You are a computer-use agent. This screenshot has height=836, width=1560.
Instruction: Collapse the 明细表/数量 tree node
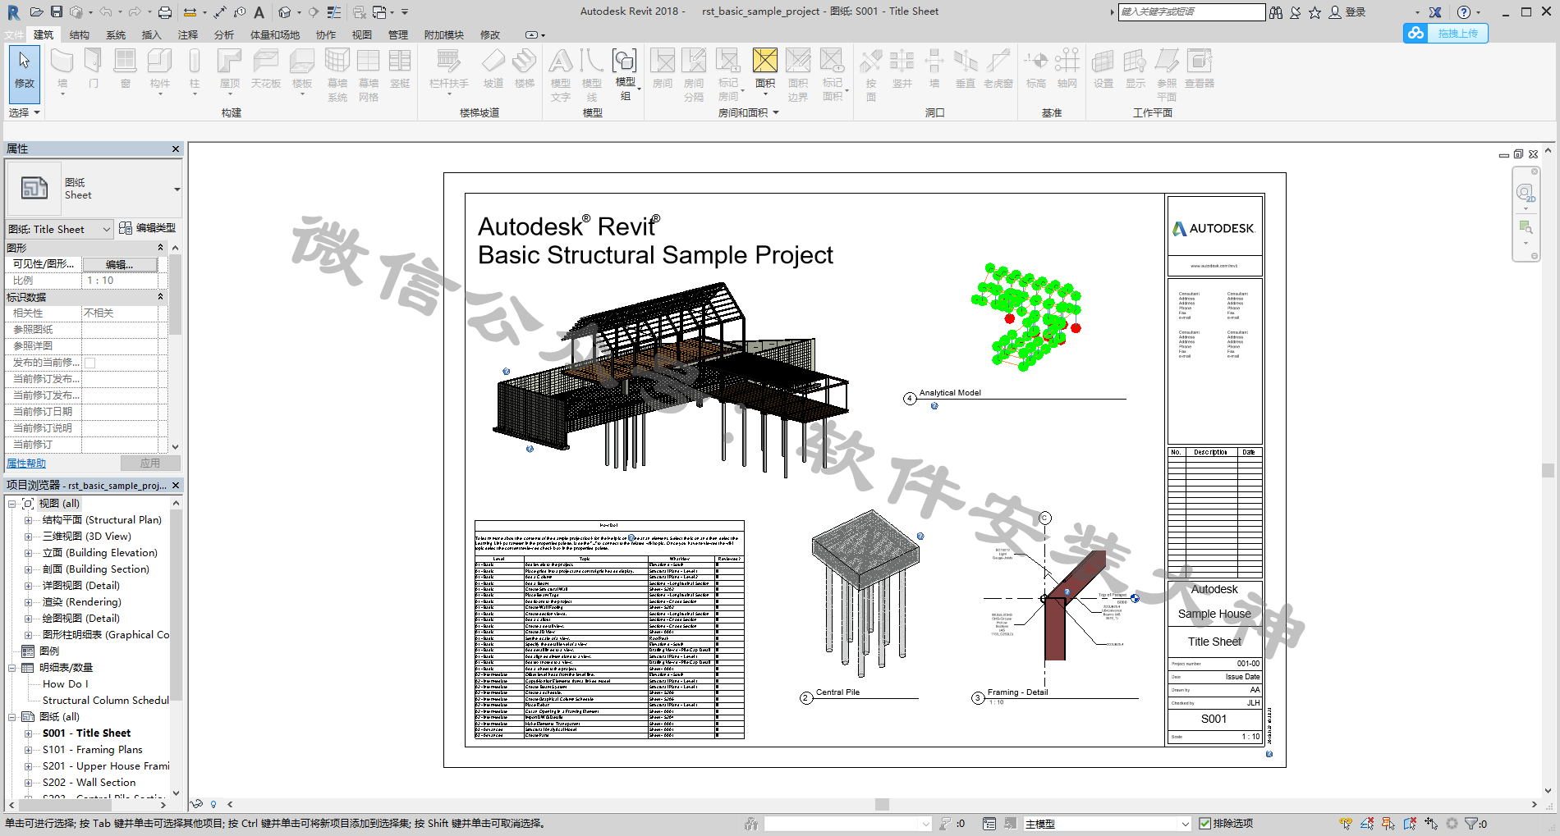click(12, 668)
